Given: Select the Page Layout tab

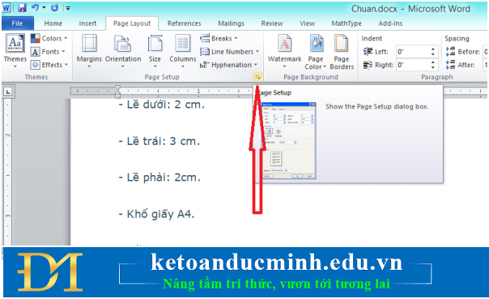Looking at the screenshot, I should 132,23.
